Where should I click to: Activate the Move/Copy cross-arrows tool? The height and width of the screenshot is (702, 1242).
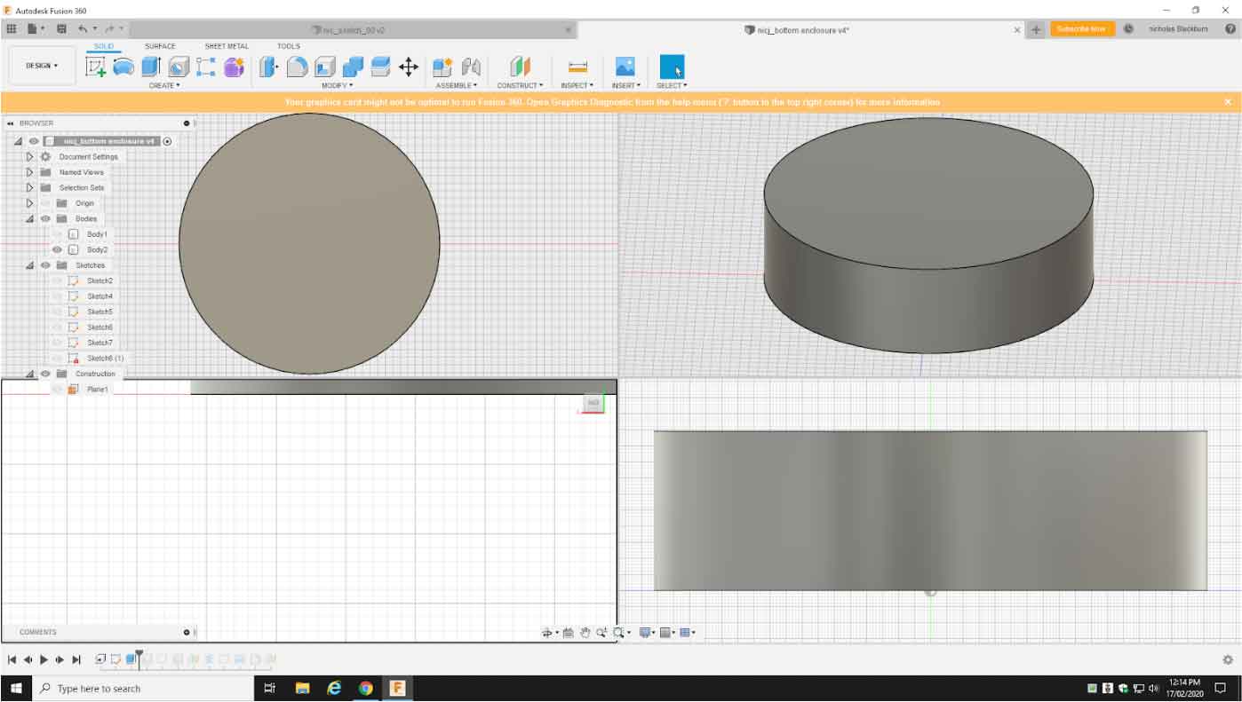pos(409,67)
